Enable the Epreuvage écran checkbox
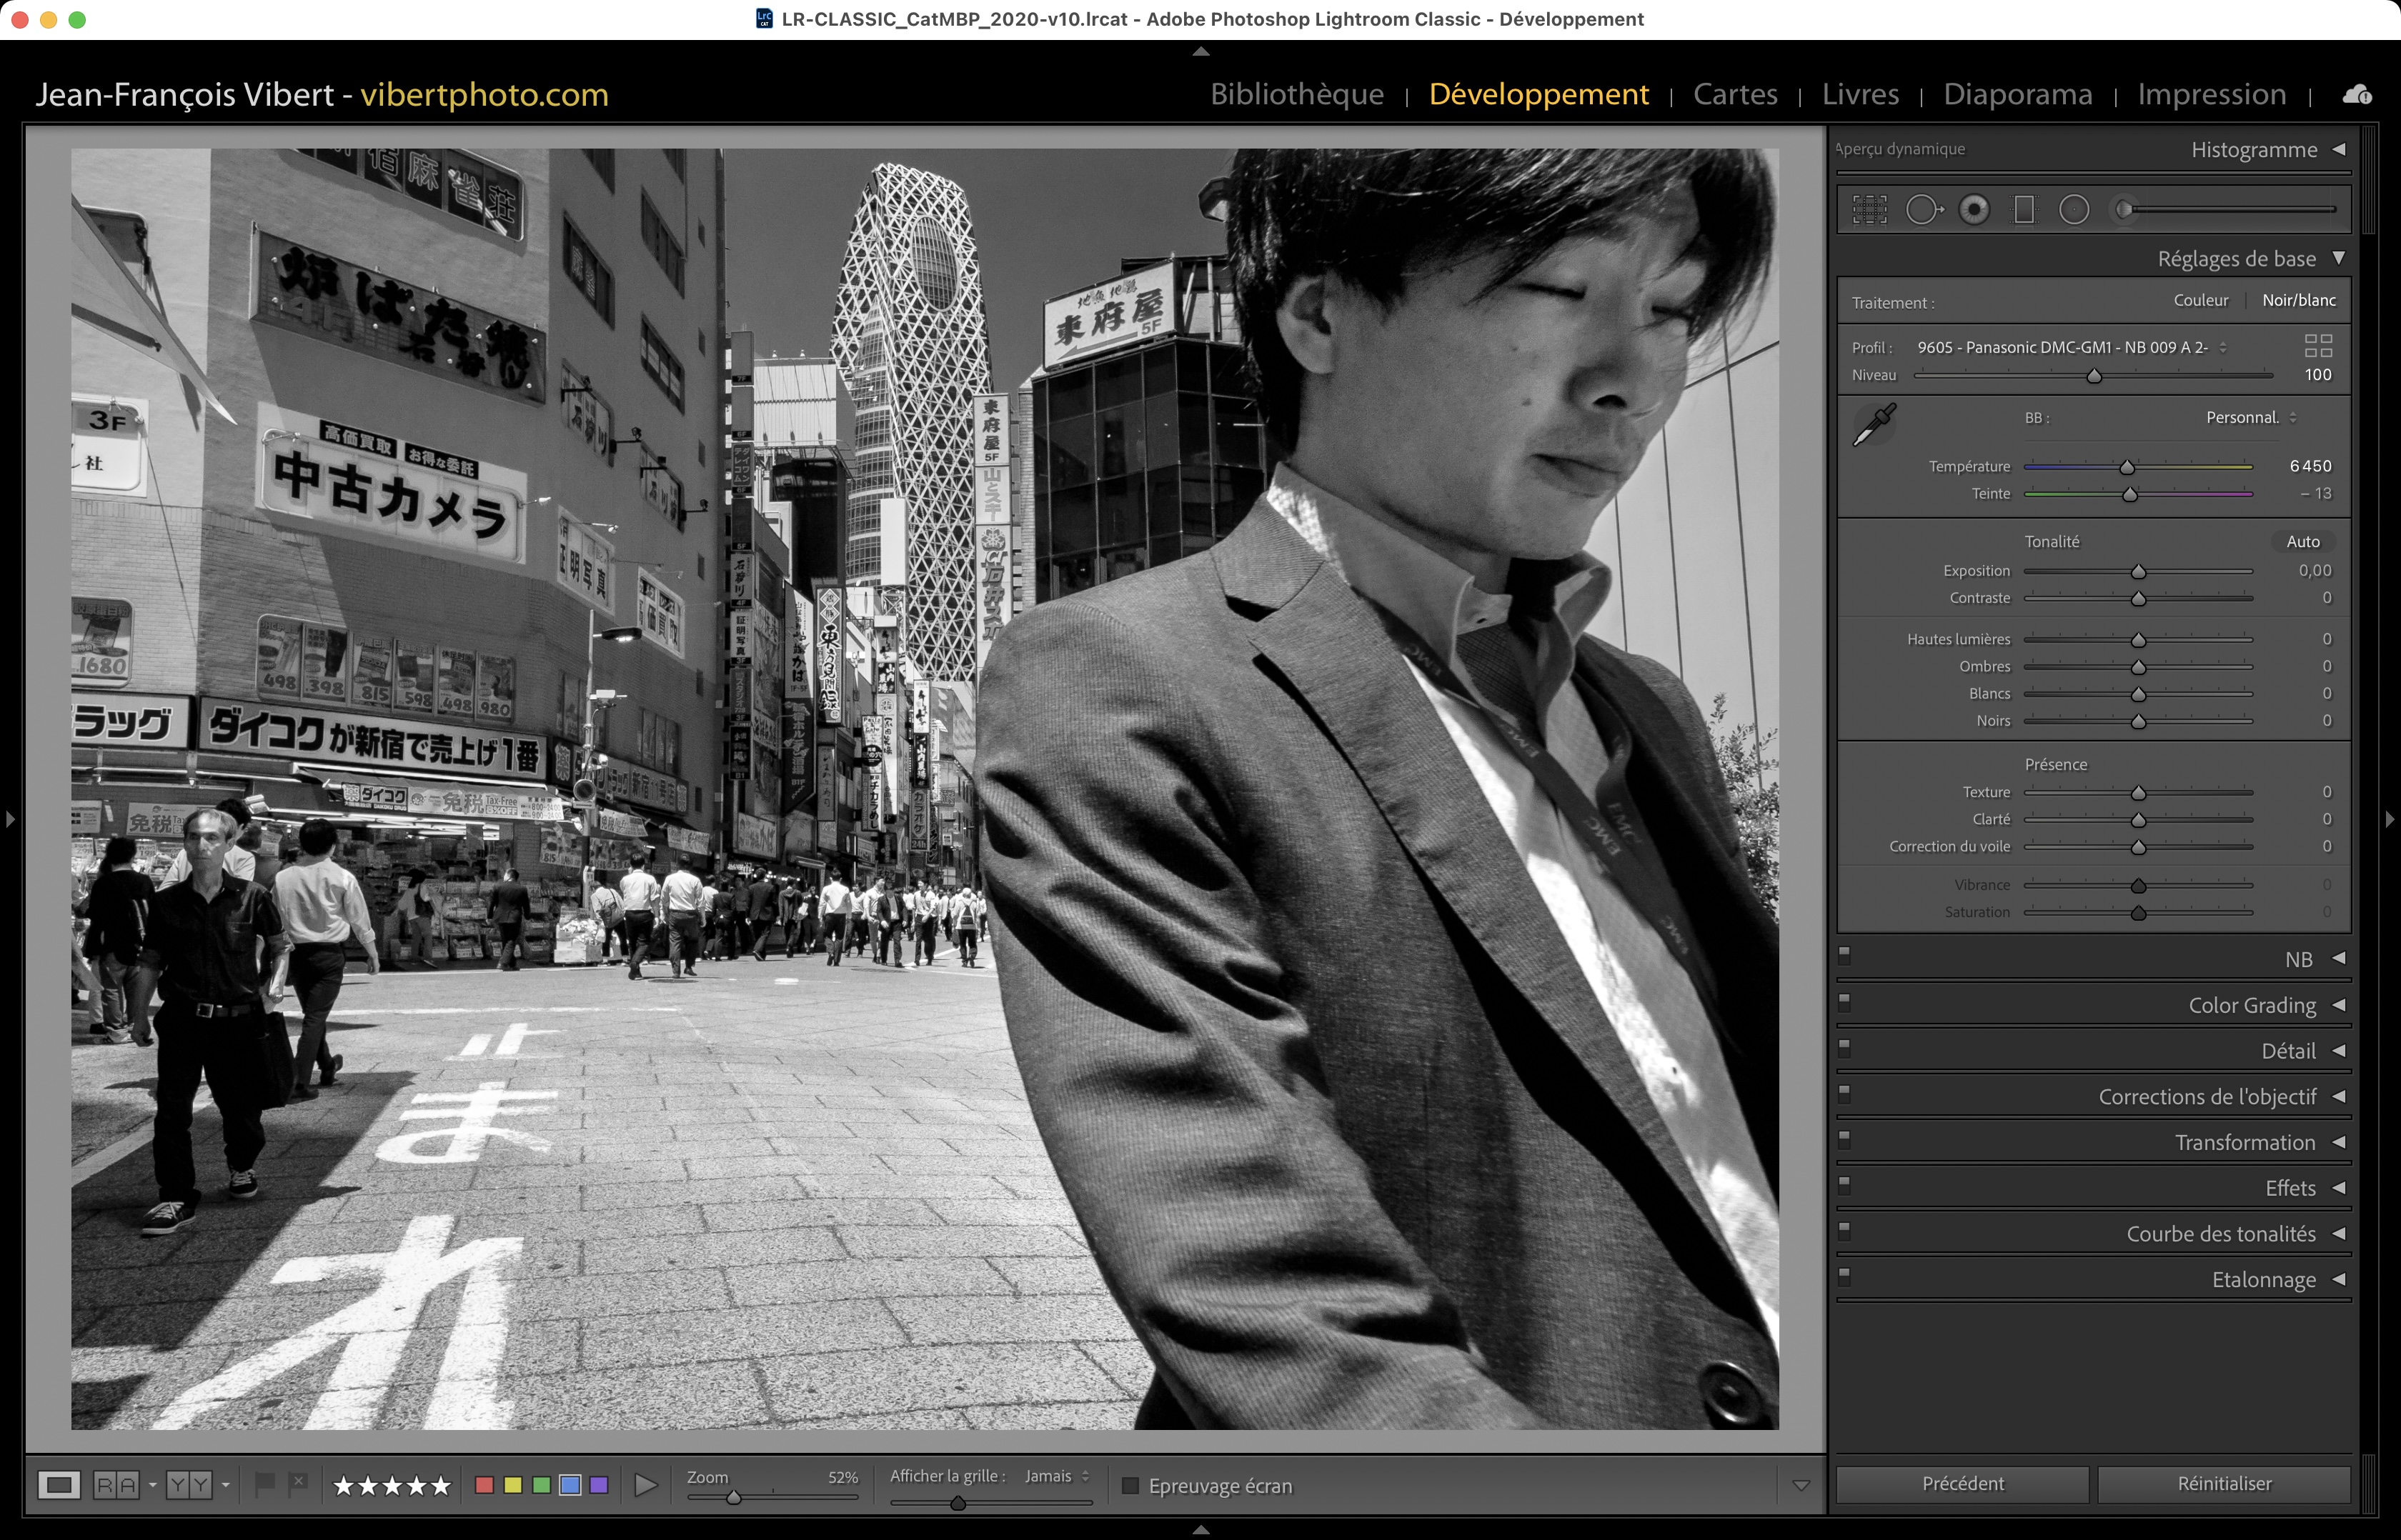The width and height of the screenshot is (2401, 1540). tap(1130, 1486)
